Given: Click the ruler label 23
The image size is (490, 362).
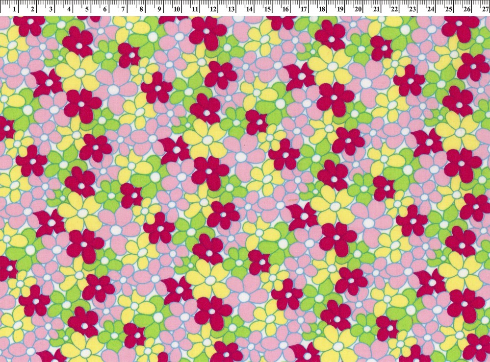Looking at the screenshot, I should coord(413,9).
